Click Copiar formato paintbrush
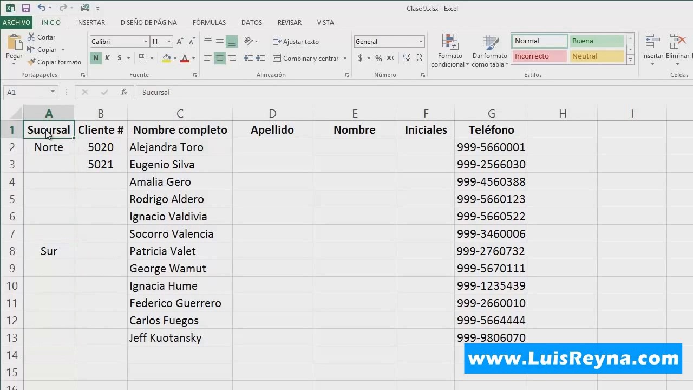 click(x=54, y=62)
